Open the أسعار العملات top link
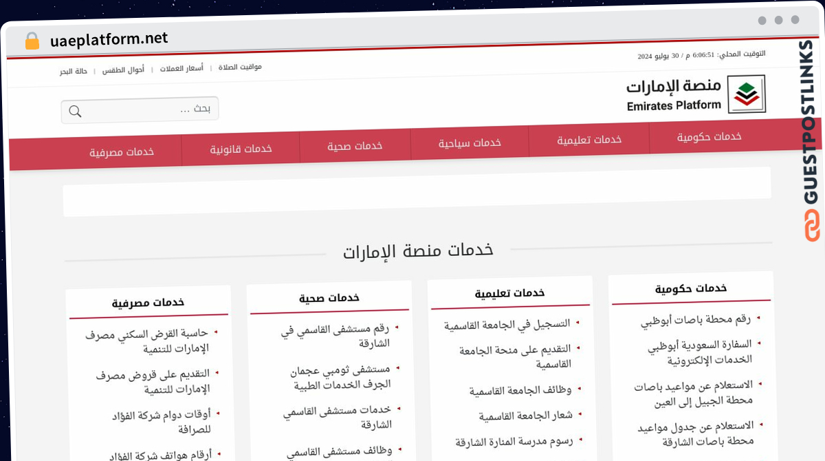This screenshot has width=825, height=461. tap(181, 69)
